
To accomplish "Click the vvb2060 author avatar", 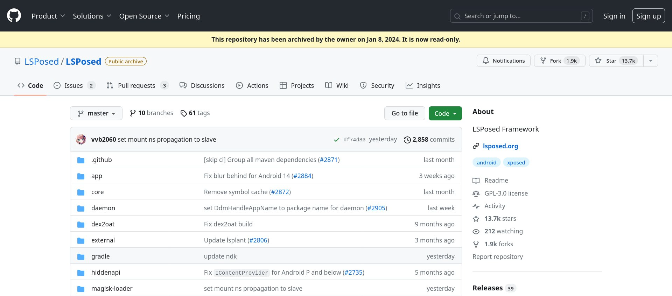I will click(x=81, y=139).
